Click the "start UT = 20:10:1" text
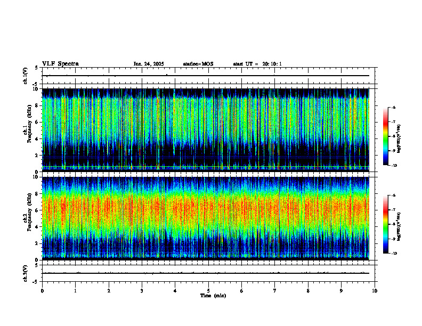 tap(257, 64)
